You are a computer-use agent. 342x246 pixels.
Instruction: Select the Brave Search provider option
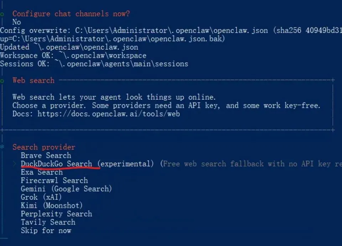coord(46,155)
